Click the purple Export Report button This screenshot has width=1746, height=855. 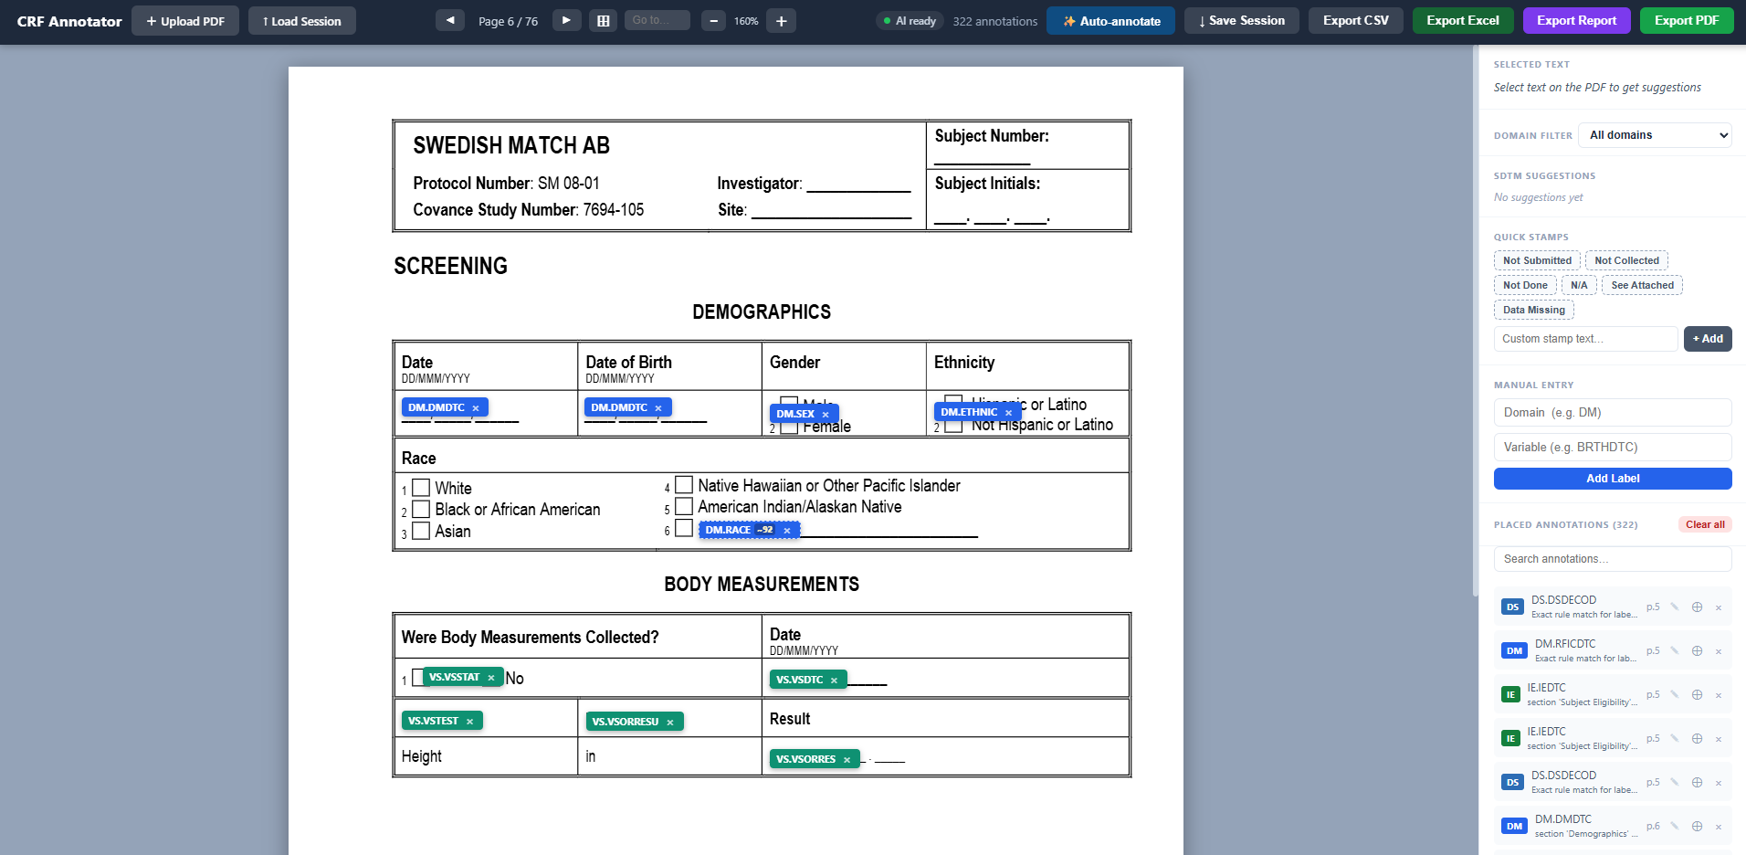coord(1576,20)
